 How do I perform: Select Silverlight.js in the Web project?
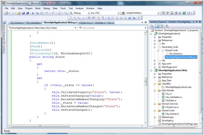coord(168,121)
